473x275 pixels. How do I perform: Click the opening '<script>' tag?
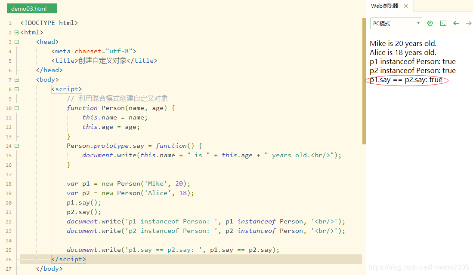click(67, 89)
